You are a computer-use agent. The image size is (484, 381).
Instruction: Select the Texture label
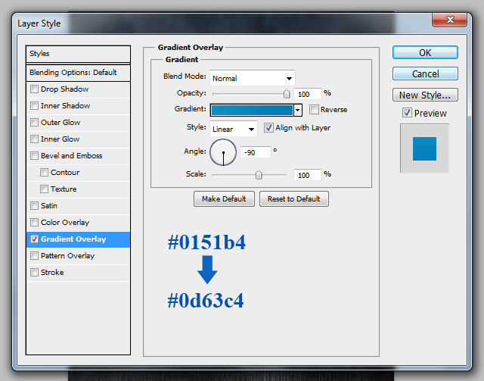point(64,189)
